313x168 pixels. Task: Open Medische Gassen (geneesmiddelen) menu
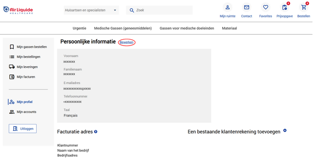[123, 29]
